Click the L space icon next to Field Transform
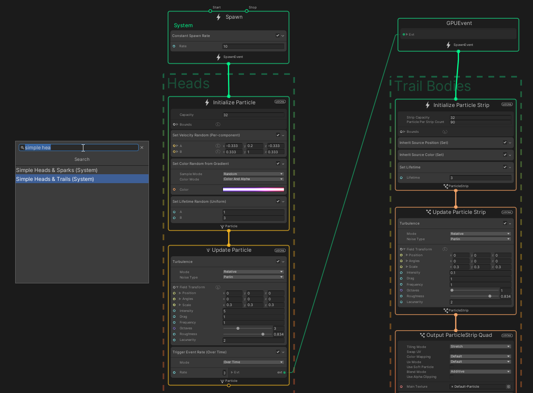Viewport: 533px width, 393px height. point(218,287)
